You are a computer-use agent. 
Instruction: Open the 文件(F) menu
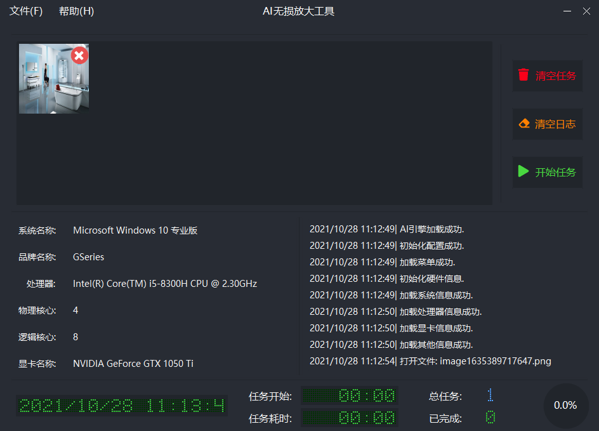click(26, 11)
